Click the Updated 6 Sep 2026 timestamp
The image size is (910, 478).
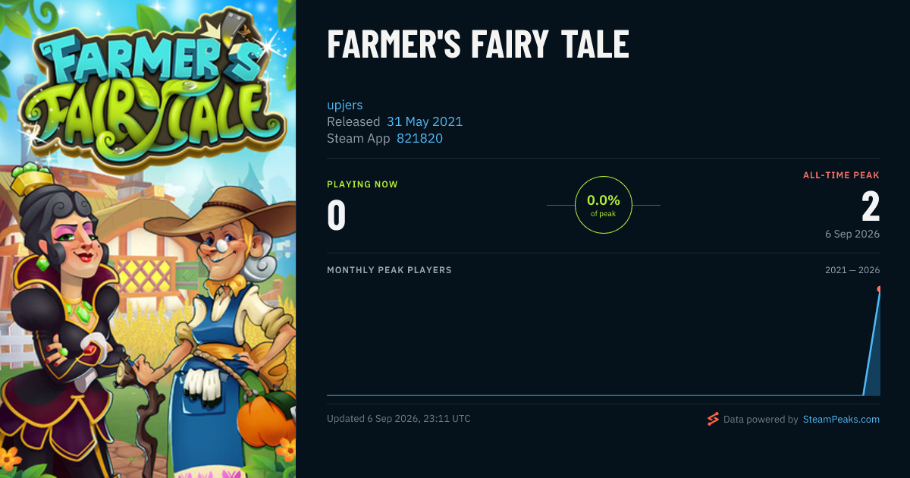coord(399,419)
